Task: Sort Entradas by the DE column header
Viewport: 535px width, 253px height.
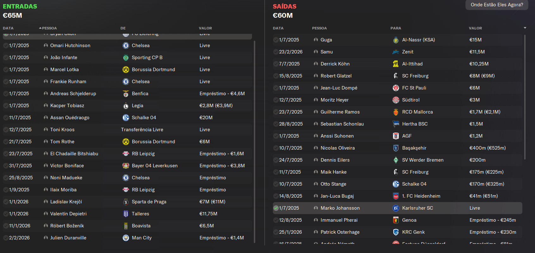Action: [123, 28]
